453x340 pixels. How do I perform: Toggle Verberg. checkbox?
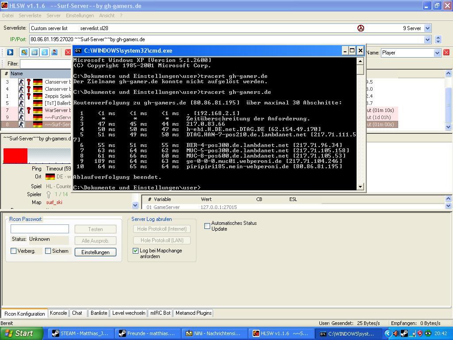pyautogui.click(x=13, y=251)
